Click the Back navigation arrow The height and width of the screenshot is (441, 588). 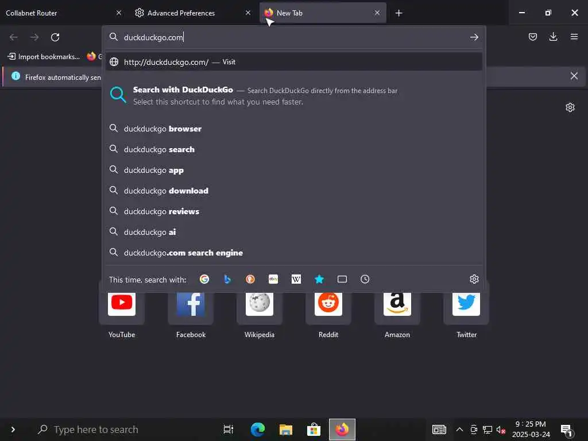[14, 37]
